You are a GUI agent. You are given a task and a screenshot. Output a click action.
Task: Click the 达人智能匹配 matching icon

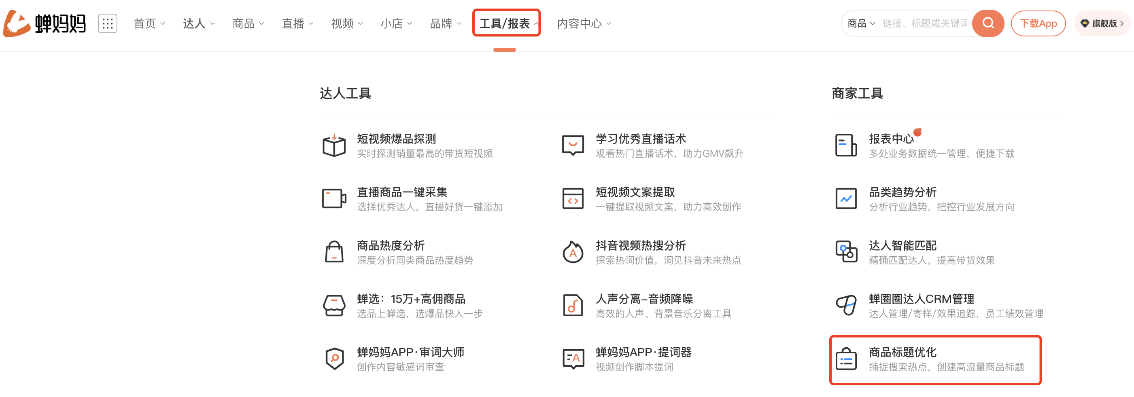846,252
